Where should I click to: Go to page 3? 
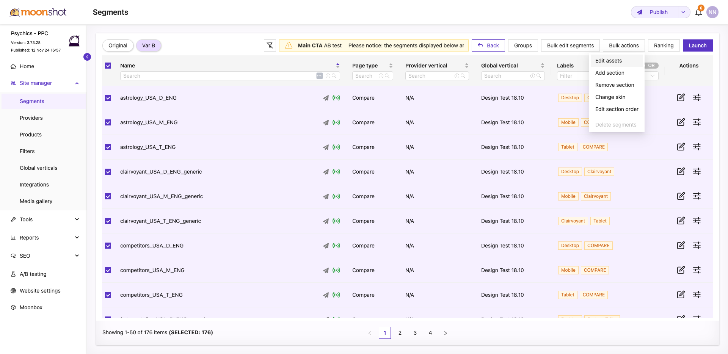[x=415, y=333]
